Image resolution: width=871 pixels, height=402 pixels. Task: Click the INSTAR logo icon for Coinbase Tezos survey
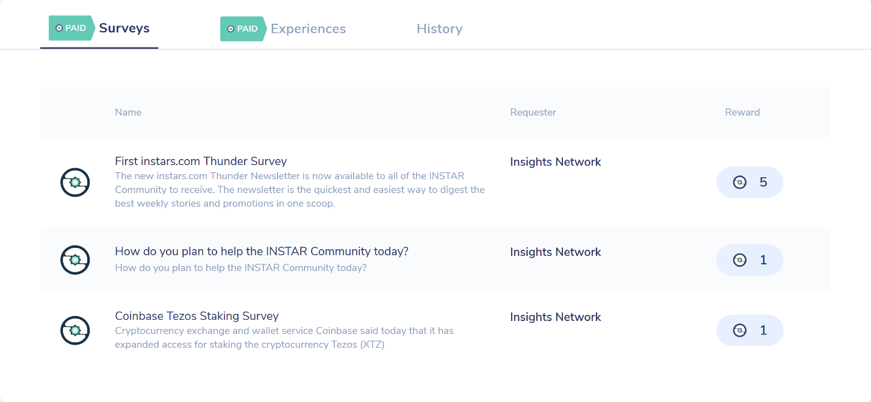pyautogui.click(x=75, y=331)
